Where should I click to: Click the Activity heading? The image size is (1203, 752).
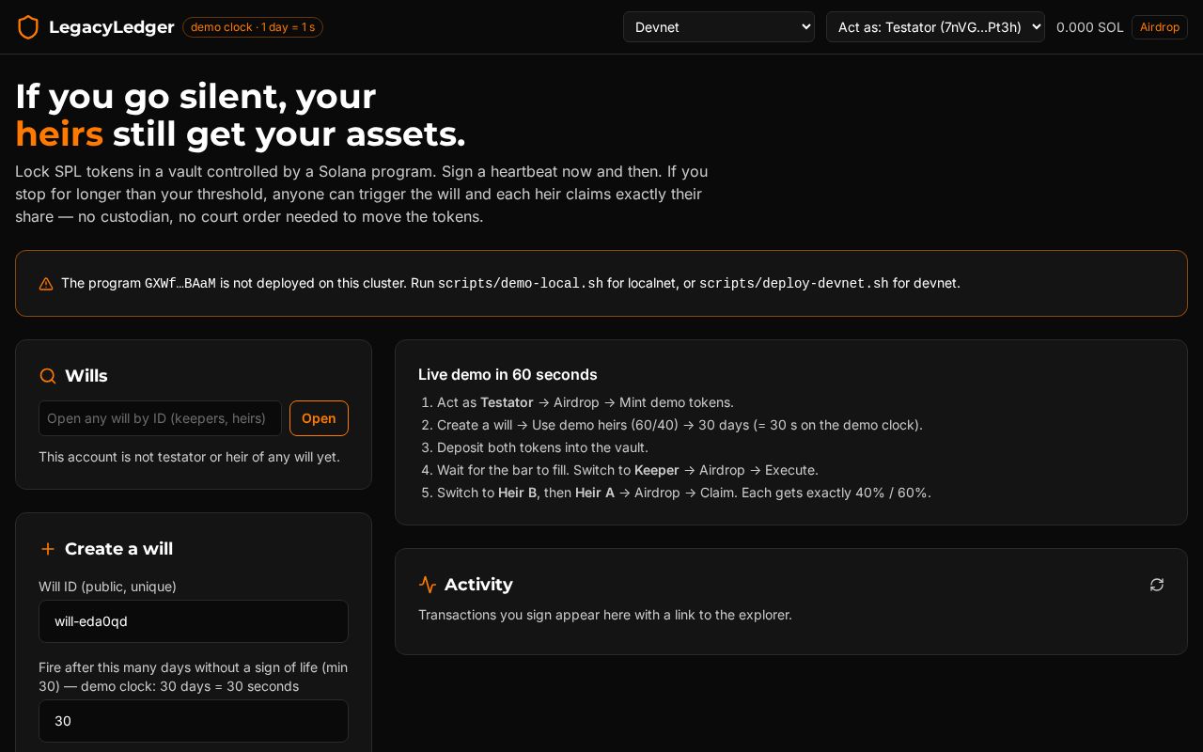point(478,585)
